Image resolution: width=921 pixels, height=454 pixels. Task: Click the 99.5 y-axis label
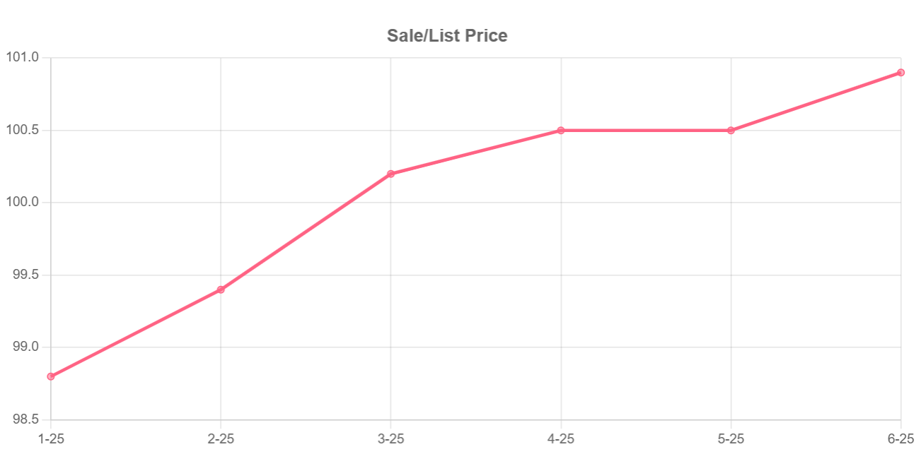(x=26, y=275)
